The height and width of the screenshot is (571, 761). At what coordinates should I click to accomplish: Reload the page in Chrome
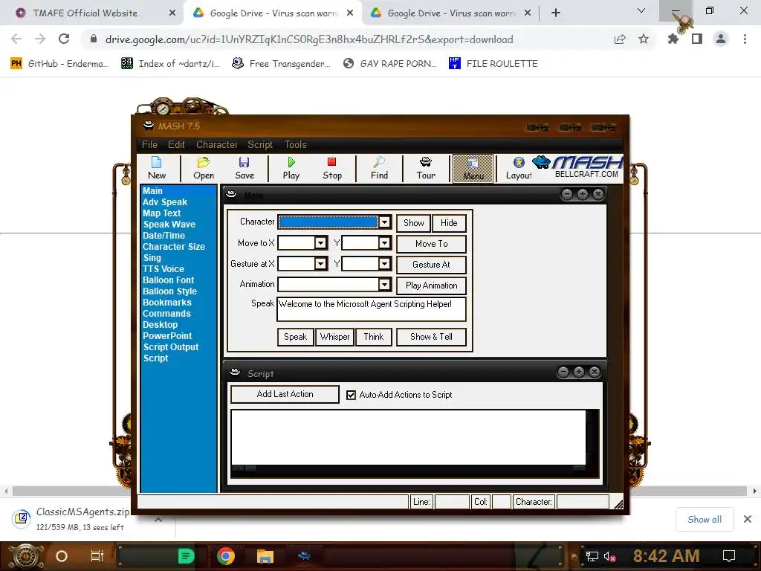[64, 39]
